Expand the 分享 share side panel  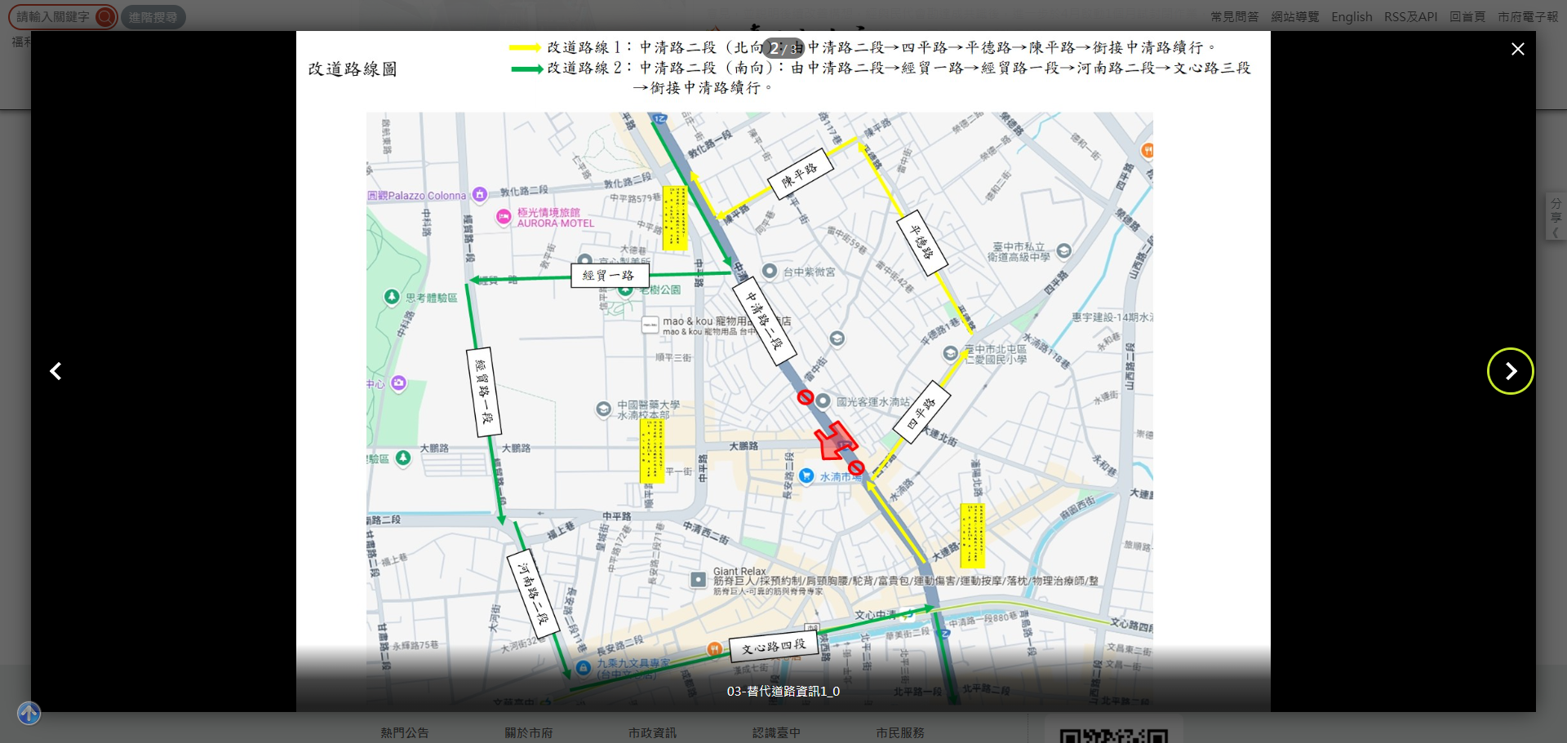(1556, 217)
